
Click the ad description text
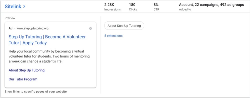(49, 56)
